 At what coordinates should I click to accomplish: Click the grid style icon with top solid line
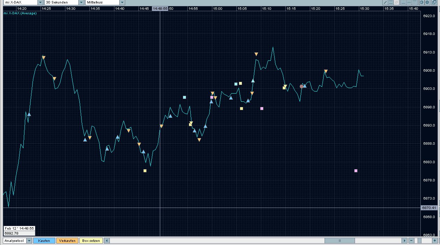[414, 2]
